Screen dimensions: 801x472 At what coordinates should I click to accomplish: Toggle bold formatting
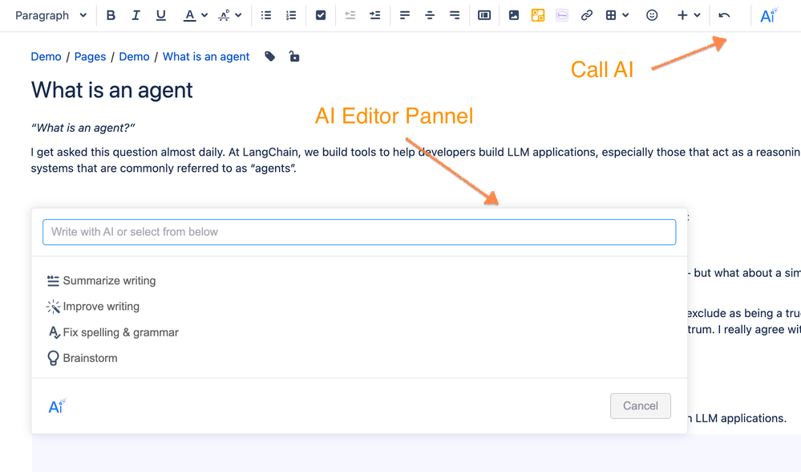tap(111, 15)
